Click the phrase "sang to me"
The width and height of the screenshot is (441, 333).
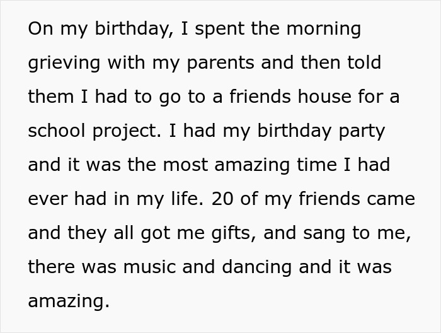356,233
